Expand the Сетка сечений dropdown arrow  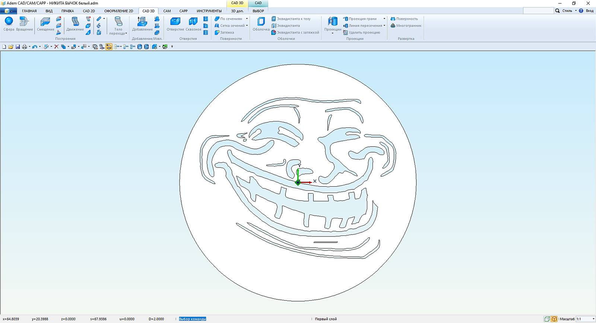coord(247,26)
